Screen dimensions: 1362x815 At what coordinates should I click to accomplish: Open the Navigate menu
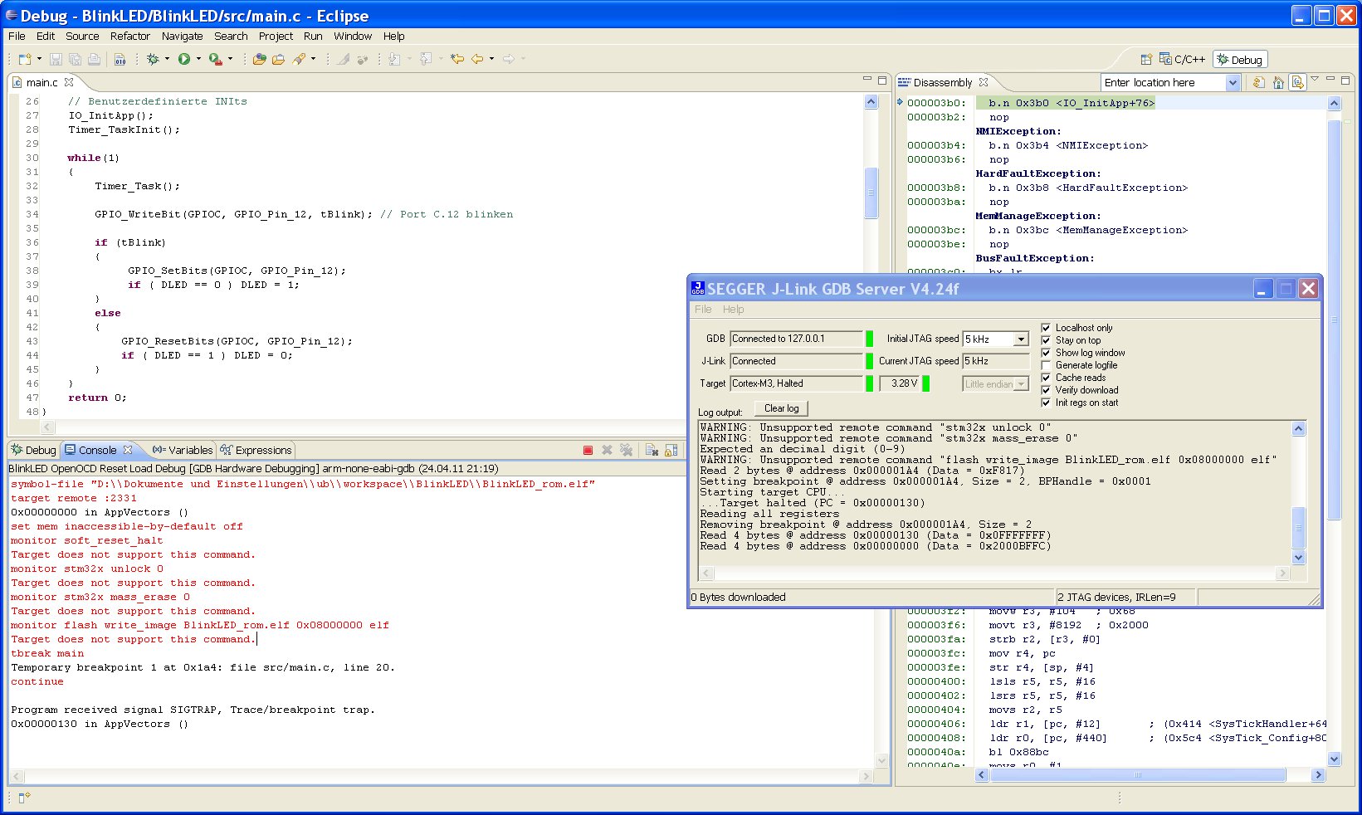(182, 37)
